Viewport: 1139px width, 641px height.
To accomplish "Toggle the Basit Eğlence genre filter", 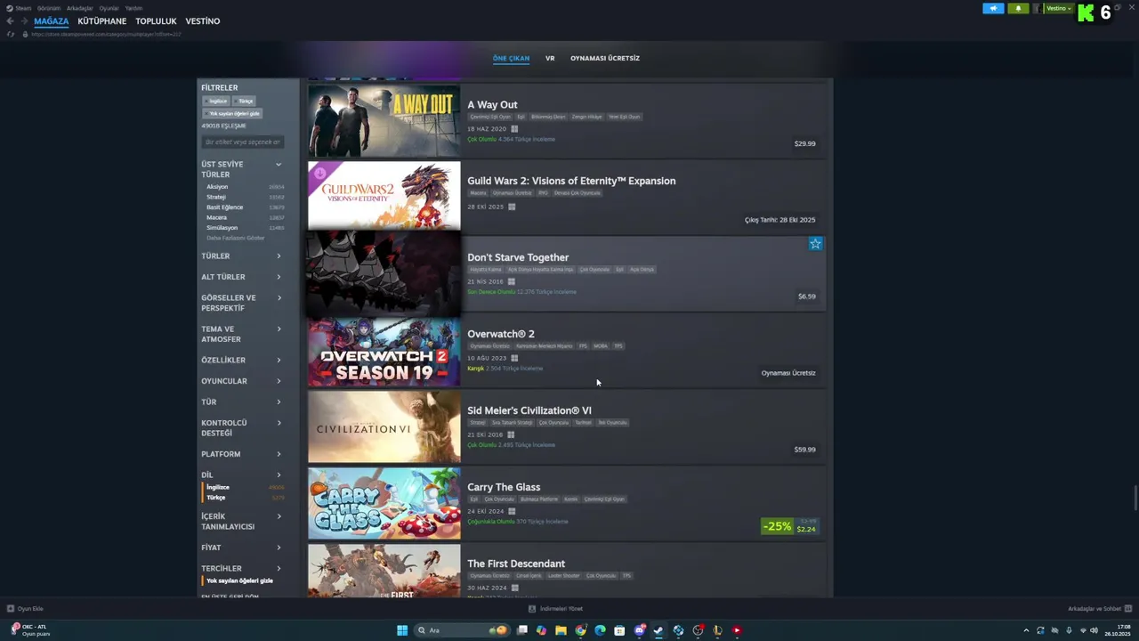I will pyautogui.click(x=245, y=207).
